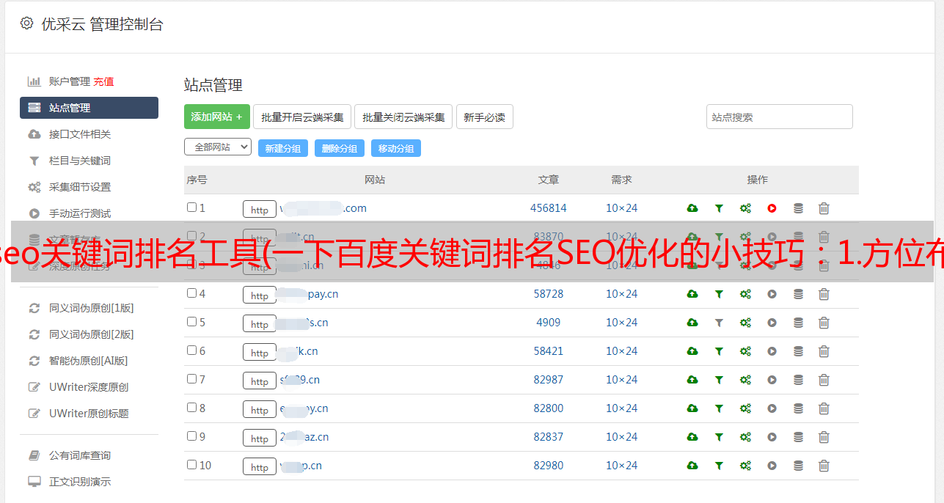Open gears settings icon in row 7
Viewport: 944px width, 503px height.
click(x=745, y=380)
